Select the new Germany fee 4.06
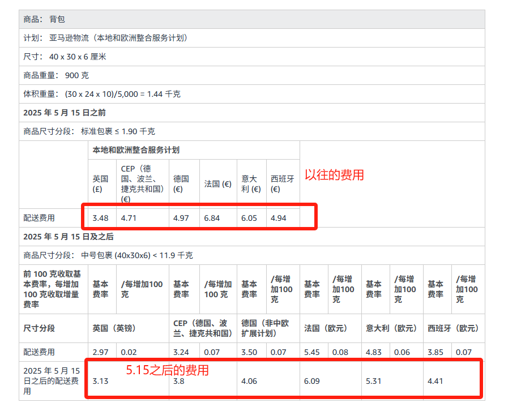This screenshot has height=407, width=521. click(249, 381)
